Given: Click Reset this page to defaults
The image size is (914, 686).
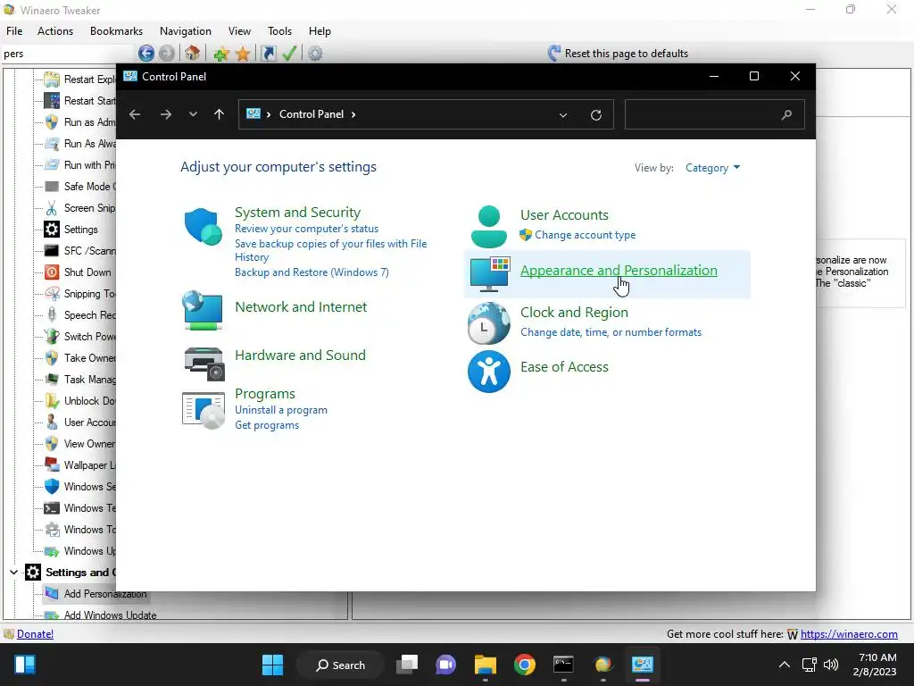Looking at the screenshot, I should pos(618,54).
